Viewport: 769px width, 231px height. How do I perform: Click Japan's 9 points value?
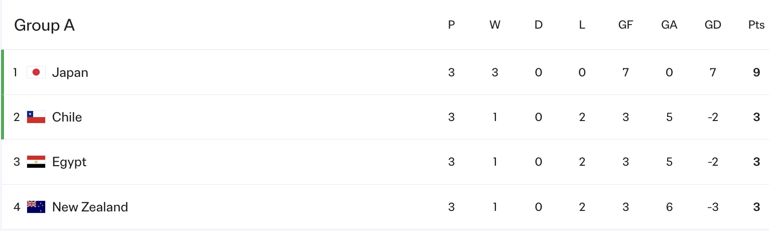coord(756,72)
